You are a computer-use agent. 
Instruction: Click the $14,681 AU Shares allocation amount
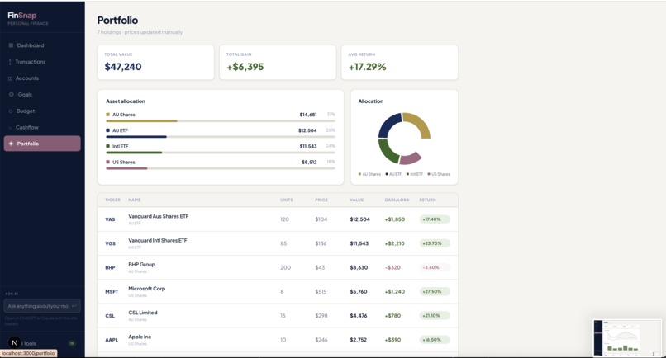pyautogui.click(x=308, y=115)
